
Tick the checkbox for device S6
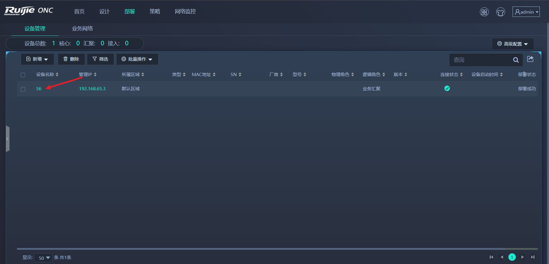pos(23,89)
